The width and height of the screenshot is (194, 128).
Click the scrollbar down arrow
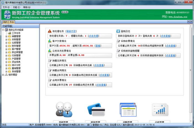coord(191,121)
